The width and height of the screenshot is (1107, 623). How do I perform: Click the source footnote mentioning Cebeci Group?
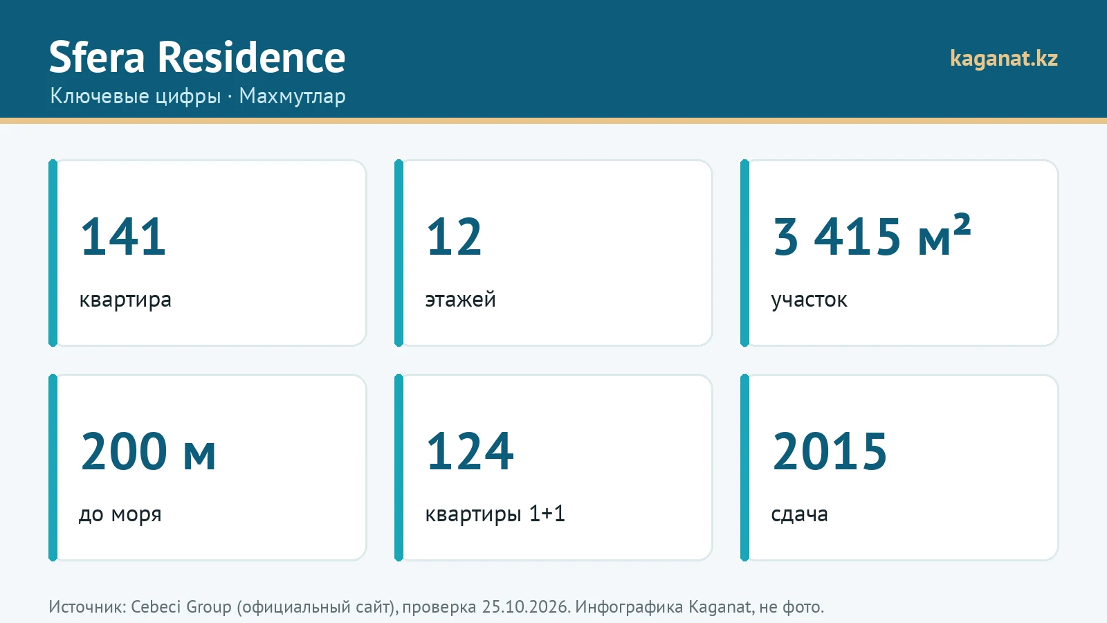point(437,607)
